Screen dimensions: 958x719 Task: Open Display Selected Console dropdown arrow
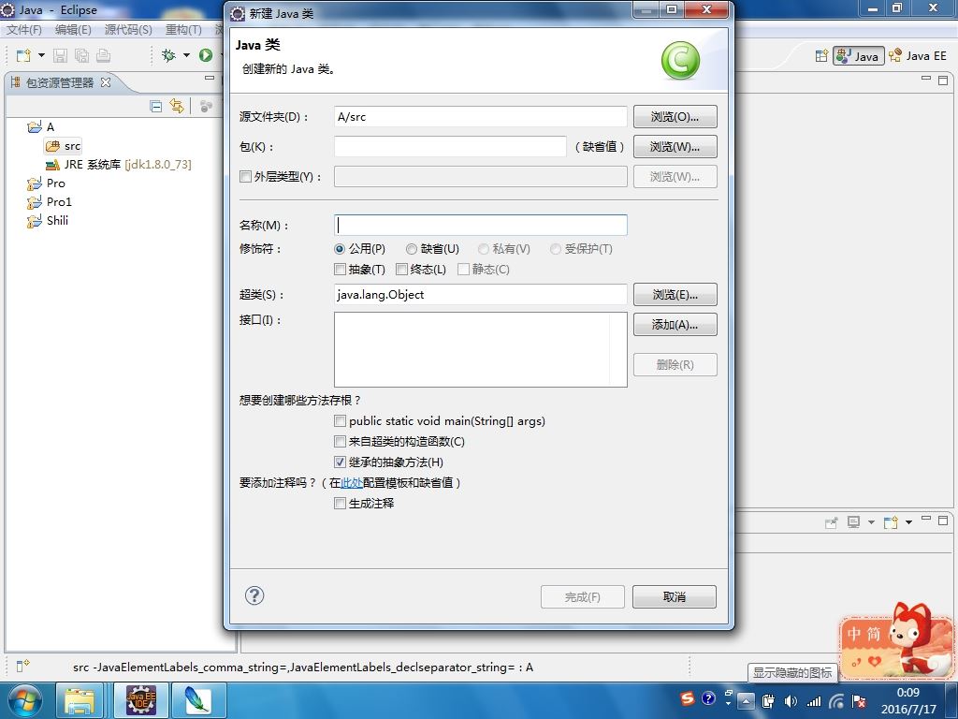(871, 522)
